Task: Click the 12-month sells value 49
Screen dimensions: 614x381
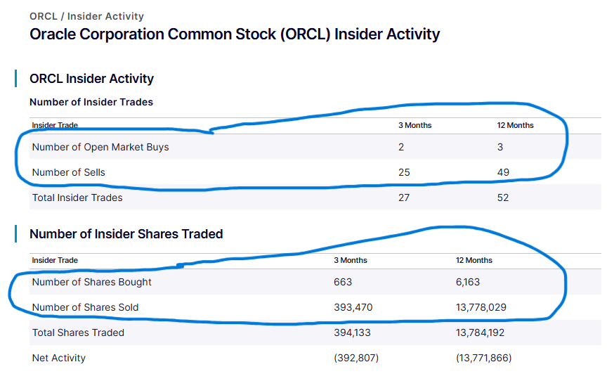Action: [x=503, y=172]
